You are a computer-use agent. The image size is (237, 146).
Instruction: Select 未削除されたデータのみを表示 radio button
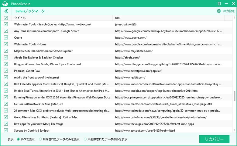[x=85, y=139]
